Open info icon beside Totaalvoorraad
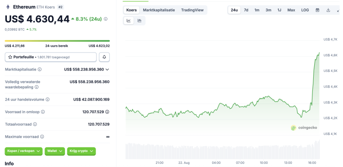This screenshot has width=343, height=167. point(35,124)
